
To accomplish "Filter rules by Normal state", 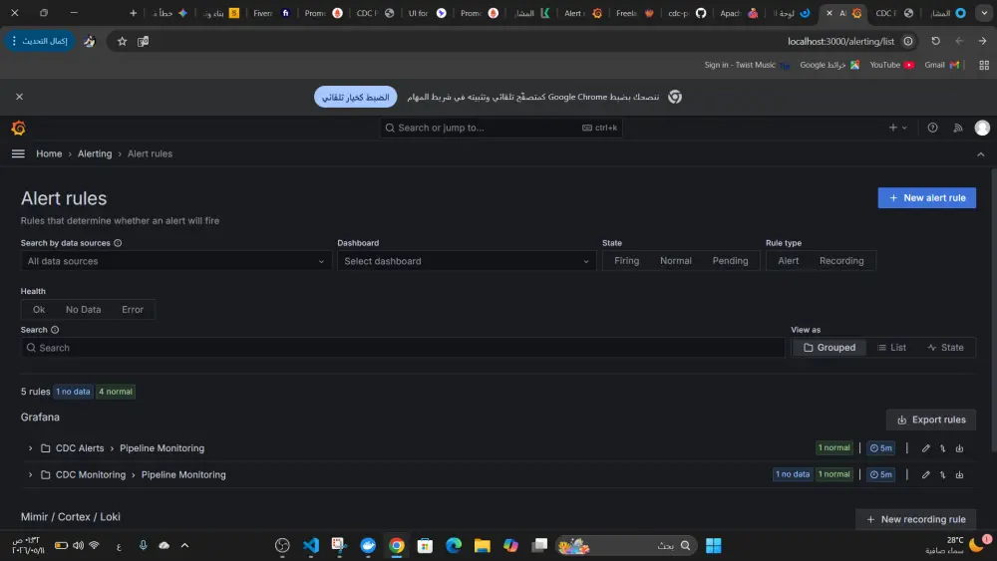I will 675,260.
